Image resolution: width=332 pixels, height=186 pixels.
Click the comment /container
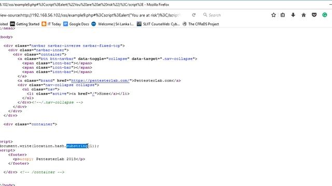42,172
